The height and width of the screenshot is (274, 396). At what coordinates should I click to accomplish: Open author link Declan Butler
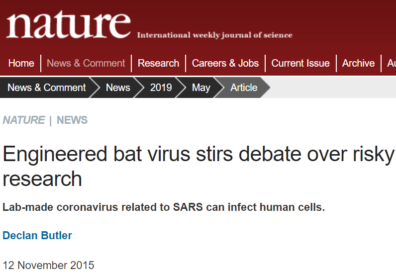pos(37,235)
